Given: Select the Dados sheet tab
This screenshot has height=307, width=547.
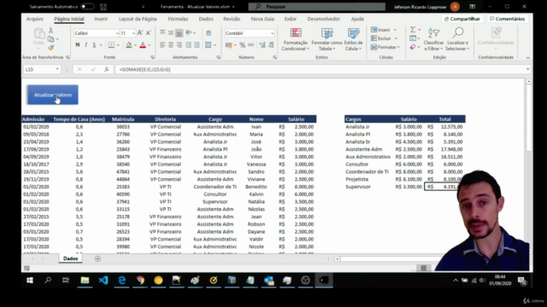Looking at the screenshot, I should (x=70, y=258).
